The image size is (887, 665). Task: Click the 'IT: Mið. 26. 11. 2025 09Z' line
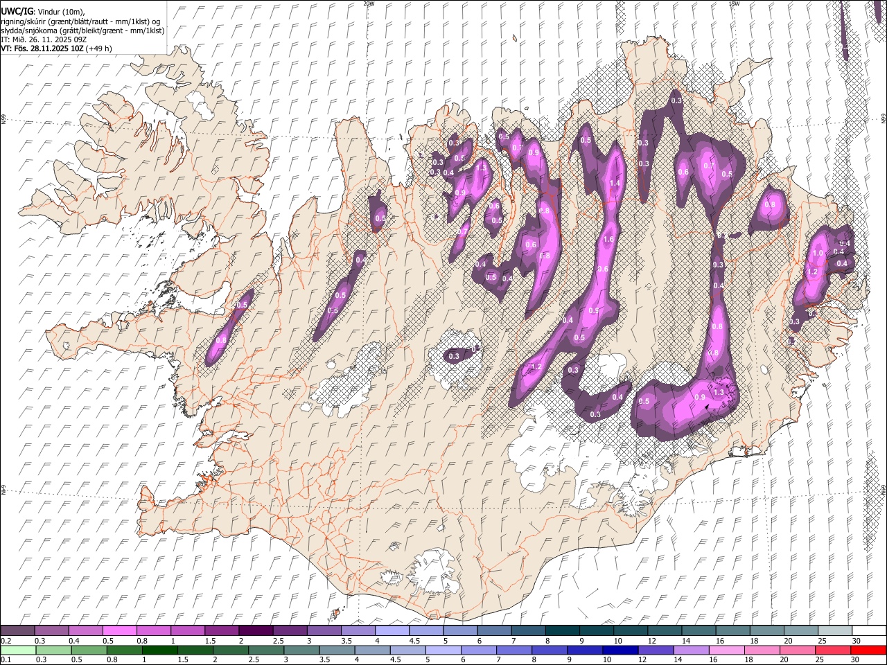point(44,39)
